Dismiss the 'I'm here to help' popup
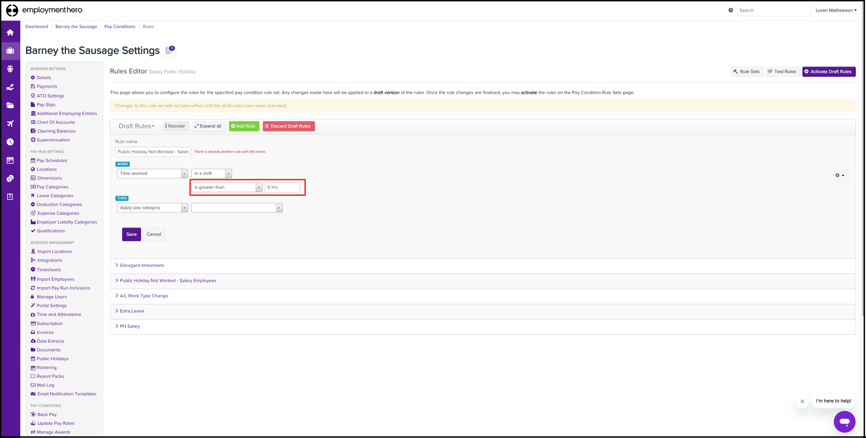The image size is (866, 438). coord(802,401)
